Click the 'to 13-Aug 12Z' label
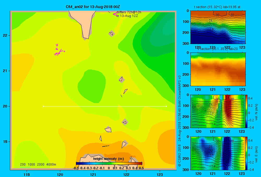The width and height of the screenshot is (261, 177). [127, 16]
